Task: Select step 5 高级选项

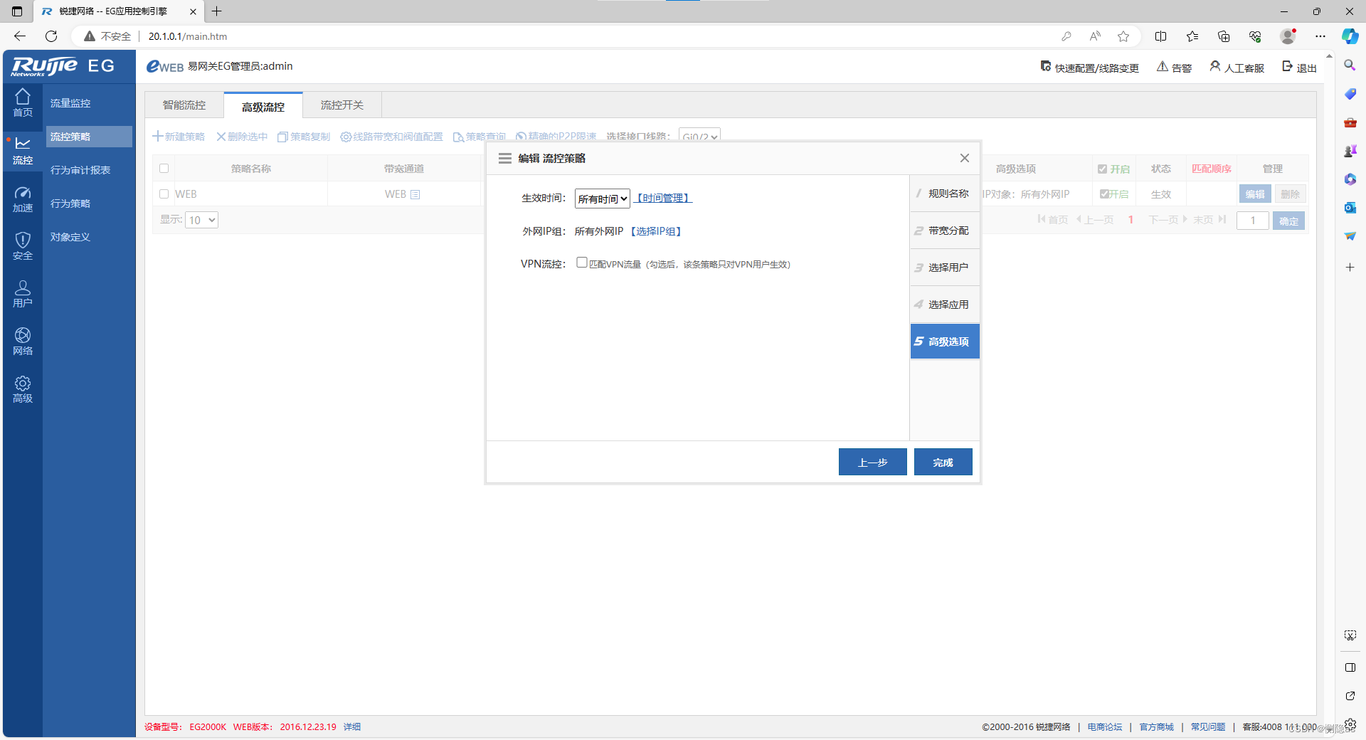Action: pos(945,342)
